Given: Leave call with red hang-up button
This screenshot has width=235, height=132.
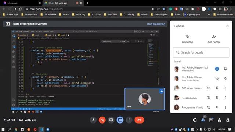Looking at the screenshot, I should point(139,120).
